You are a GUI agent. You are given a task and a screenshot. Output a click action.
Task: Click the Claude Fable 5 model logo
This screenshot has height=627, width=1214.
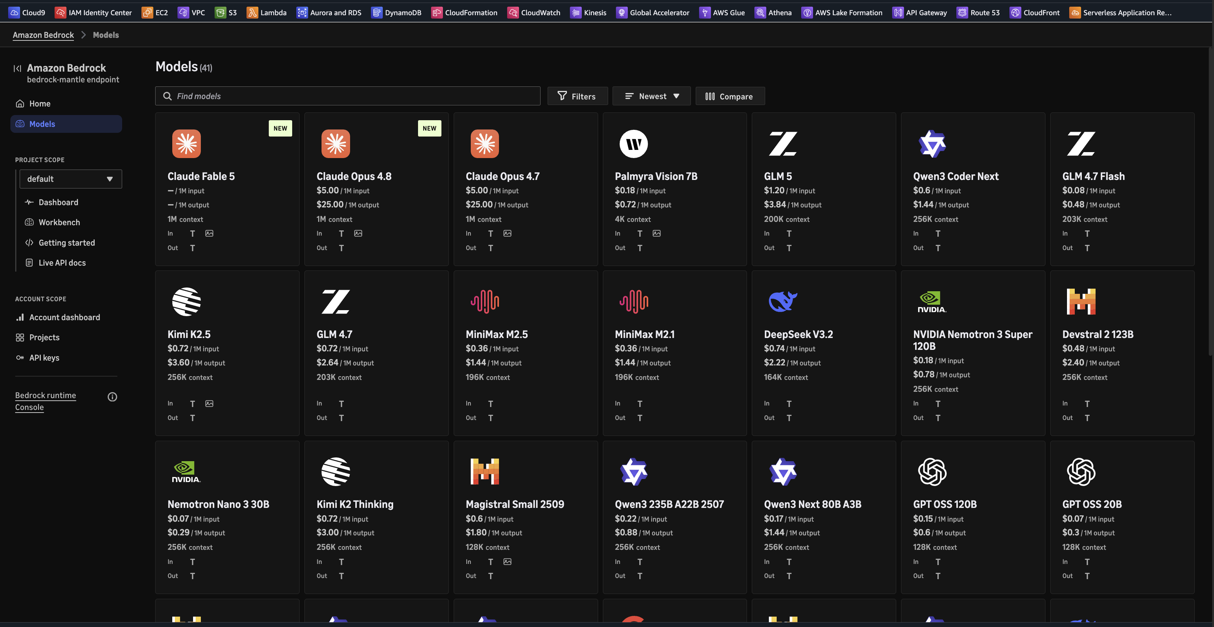pos(186,144)
